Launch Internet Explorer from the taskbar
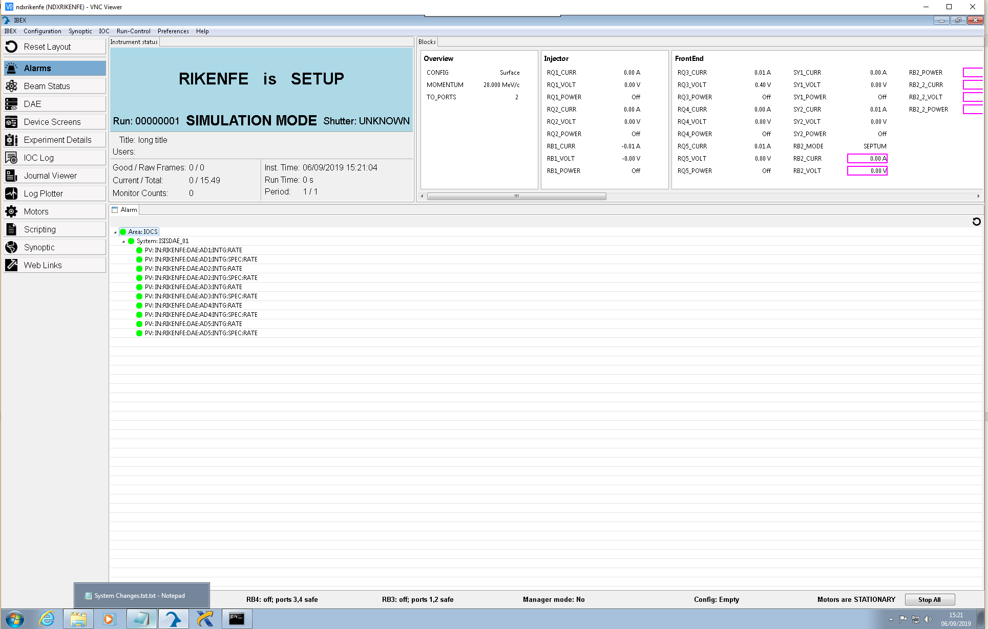Screen dimensions: 988x629 (x=47, y=619)
